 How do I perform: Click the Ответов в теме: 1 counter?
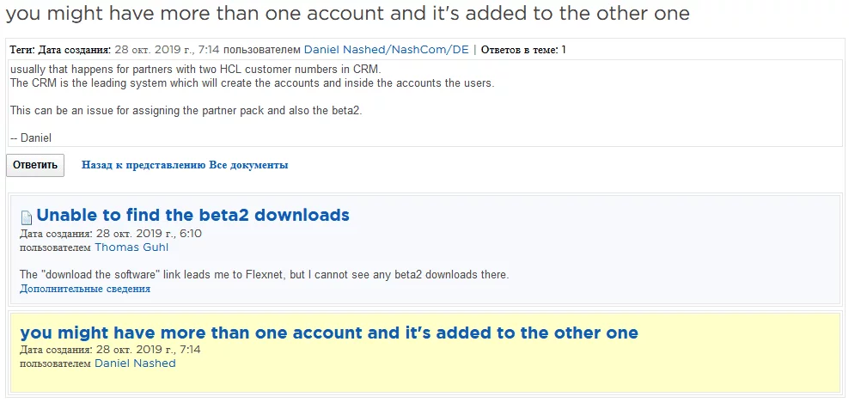click(523, 50)
